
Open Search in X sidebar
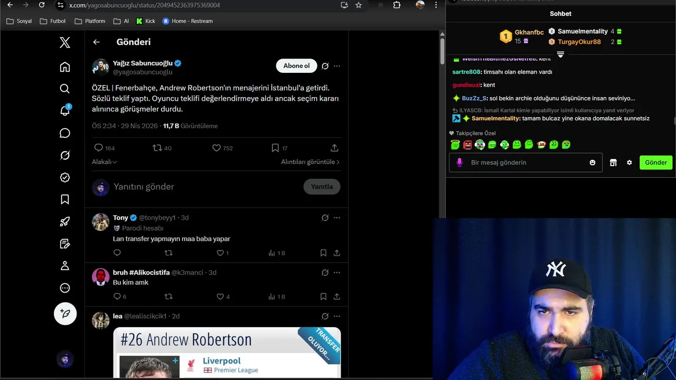pos(65,89)
